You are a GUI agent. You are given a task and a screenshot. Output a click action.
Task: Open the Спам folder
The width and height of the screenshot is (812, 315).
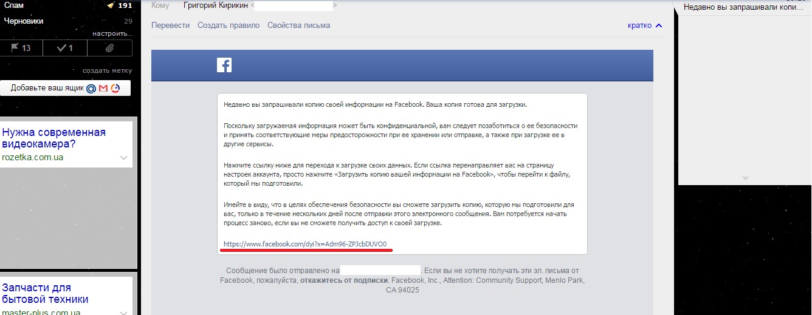tap(14, 5)
